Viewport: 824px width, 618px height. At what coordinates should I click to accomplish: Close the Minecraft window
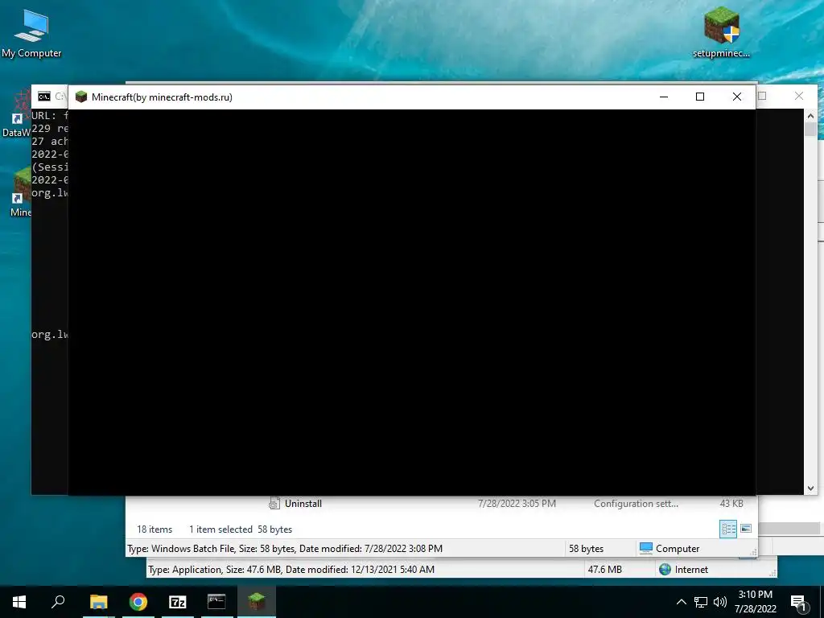coord(737,97)
